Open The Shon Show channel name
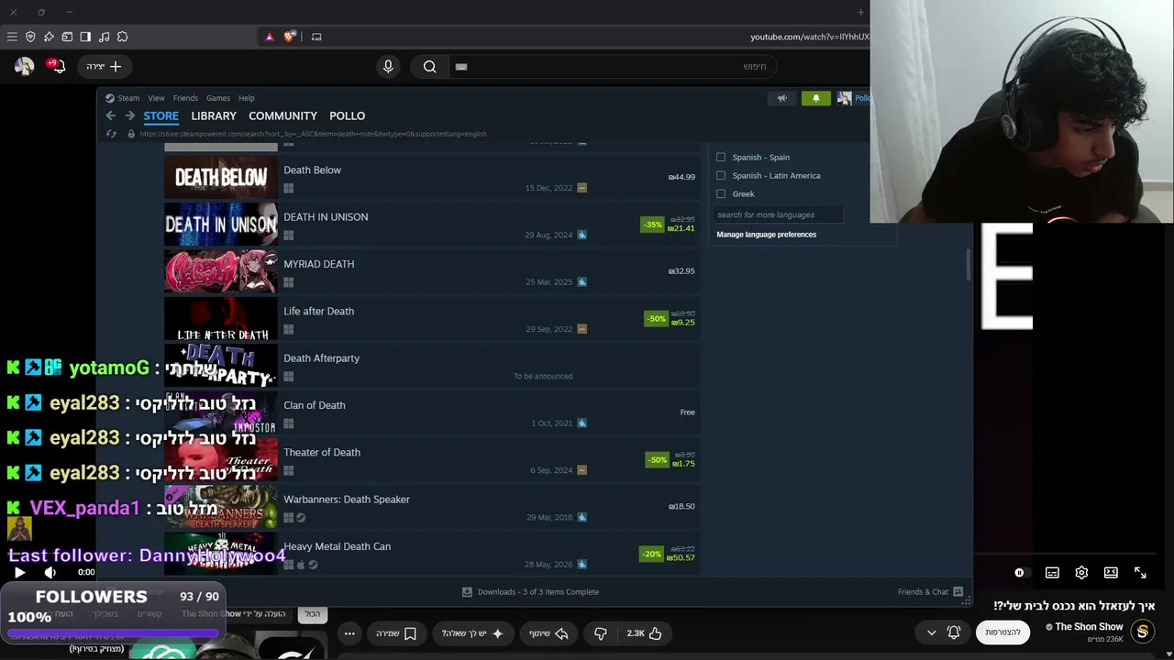The height and width of the screenshot is (660, 1174). click(1089, 627)
